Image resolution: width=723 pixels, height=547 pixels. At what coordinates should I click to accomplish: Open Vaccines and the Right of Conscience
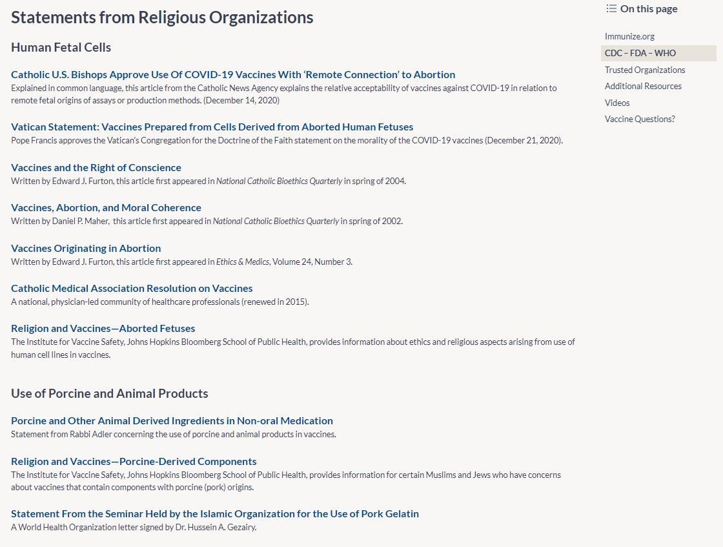tap(96, 168)
